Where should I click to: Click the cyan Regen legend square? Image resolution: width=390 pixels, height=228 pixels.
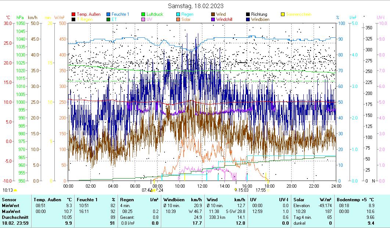[x=178, y=15]
